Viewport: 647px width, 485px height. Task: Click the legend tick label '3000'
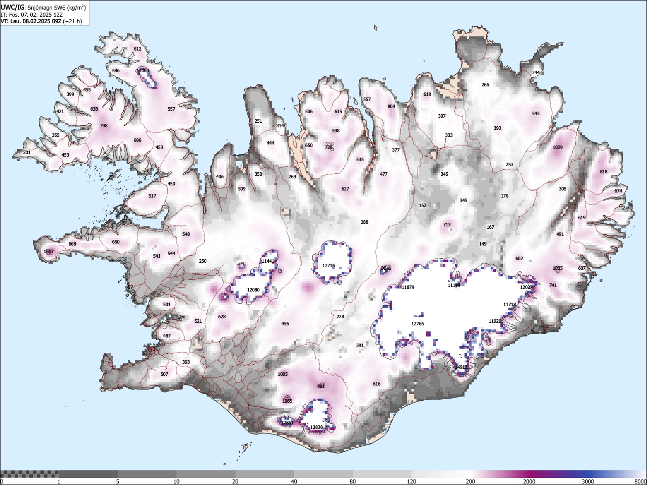(588, 481)
